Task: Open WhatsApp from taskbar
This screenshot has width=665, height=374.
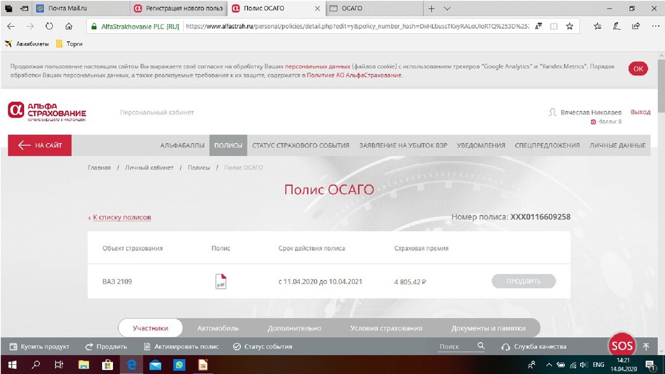Action: [179, 365]
